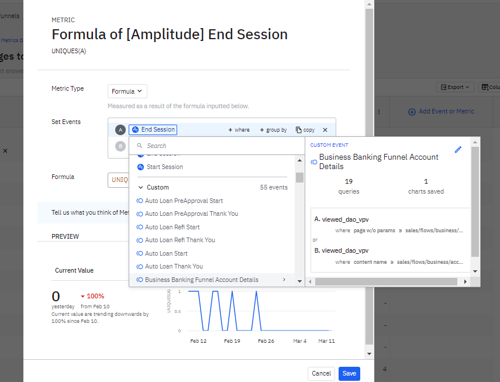The image size is (500, 382).
Task: Click the 19 queries stat
Action: click(349, 186)
